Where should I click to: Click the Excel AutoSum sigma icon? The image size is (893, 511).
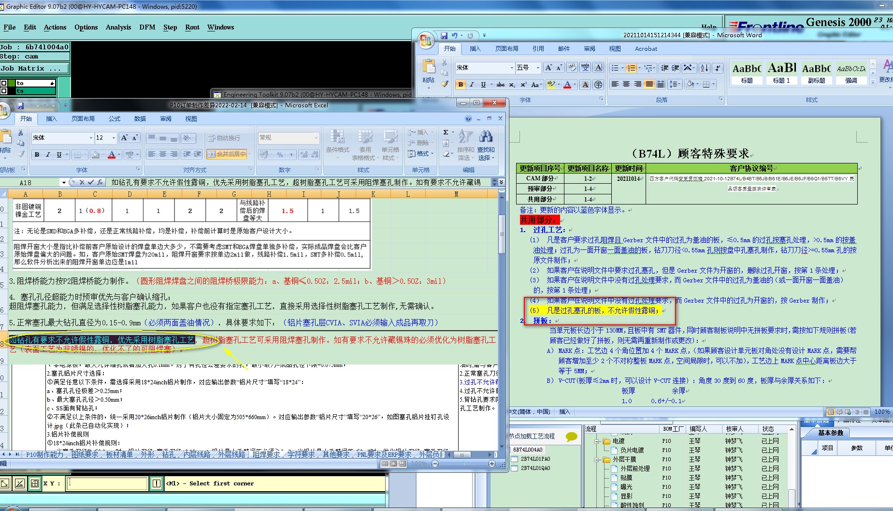(446, 132)
